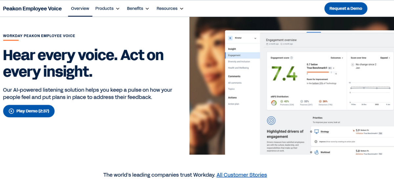Open the Workload driver link
The image size is (394, 187).
[x=325, y=152]
